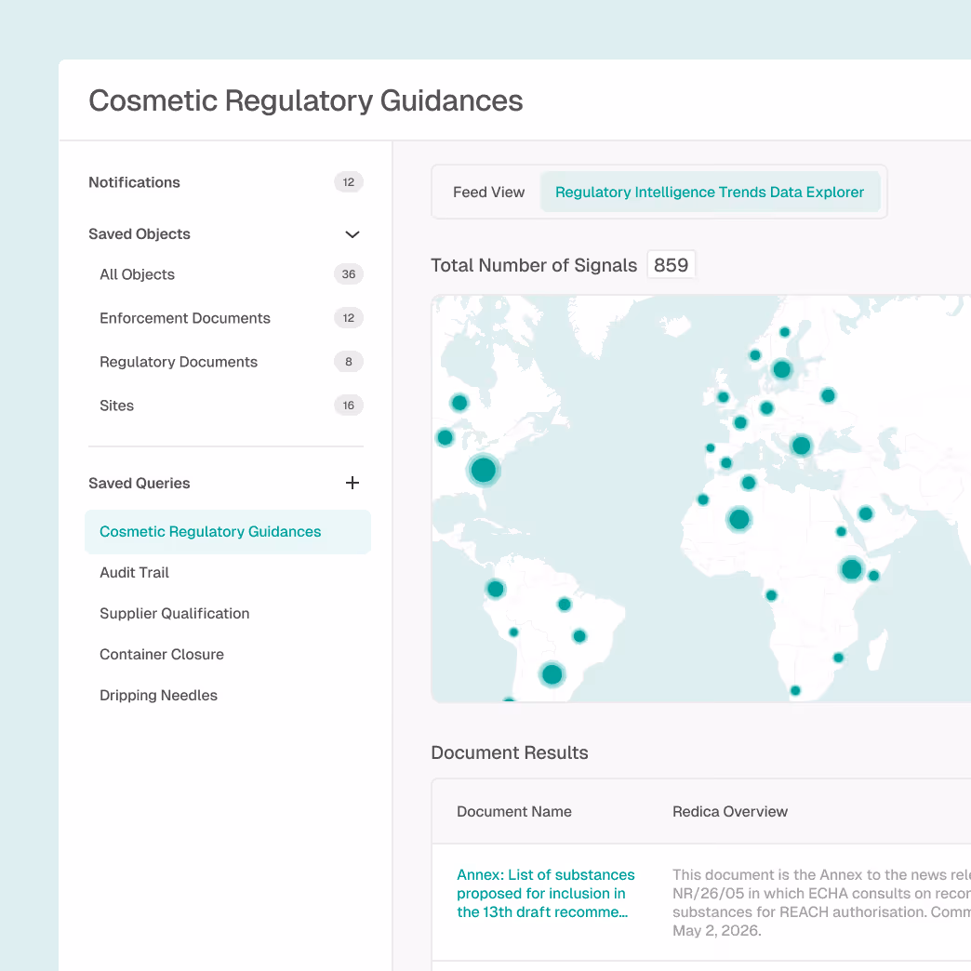This screenshot has width=971, height=971.
Task: Select the Cosmetic Regulatory Guidances saved query
Action: pyautogui.click(x=209, y=531)
